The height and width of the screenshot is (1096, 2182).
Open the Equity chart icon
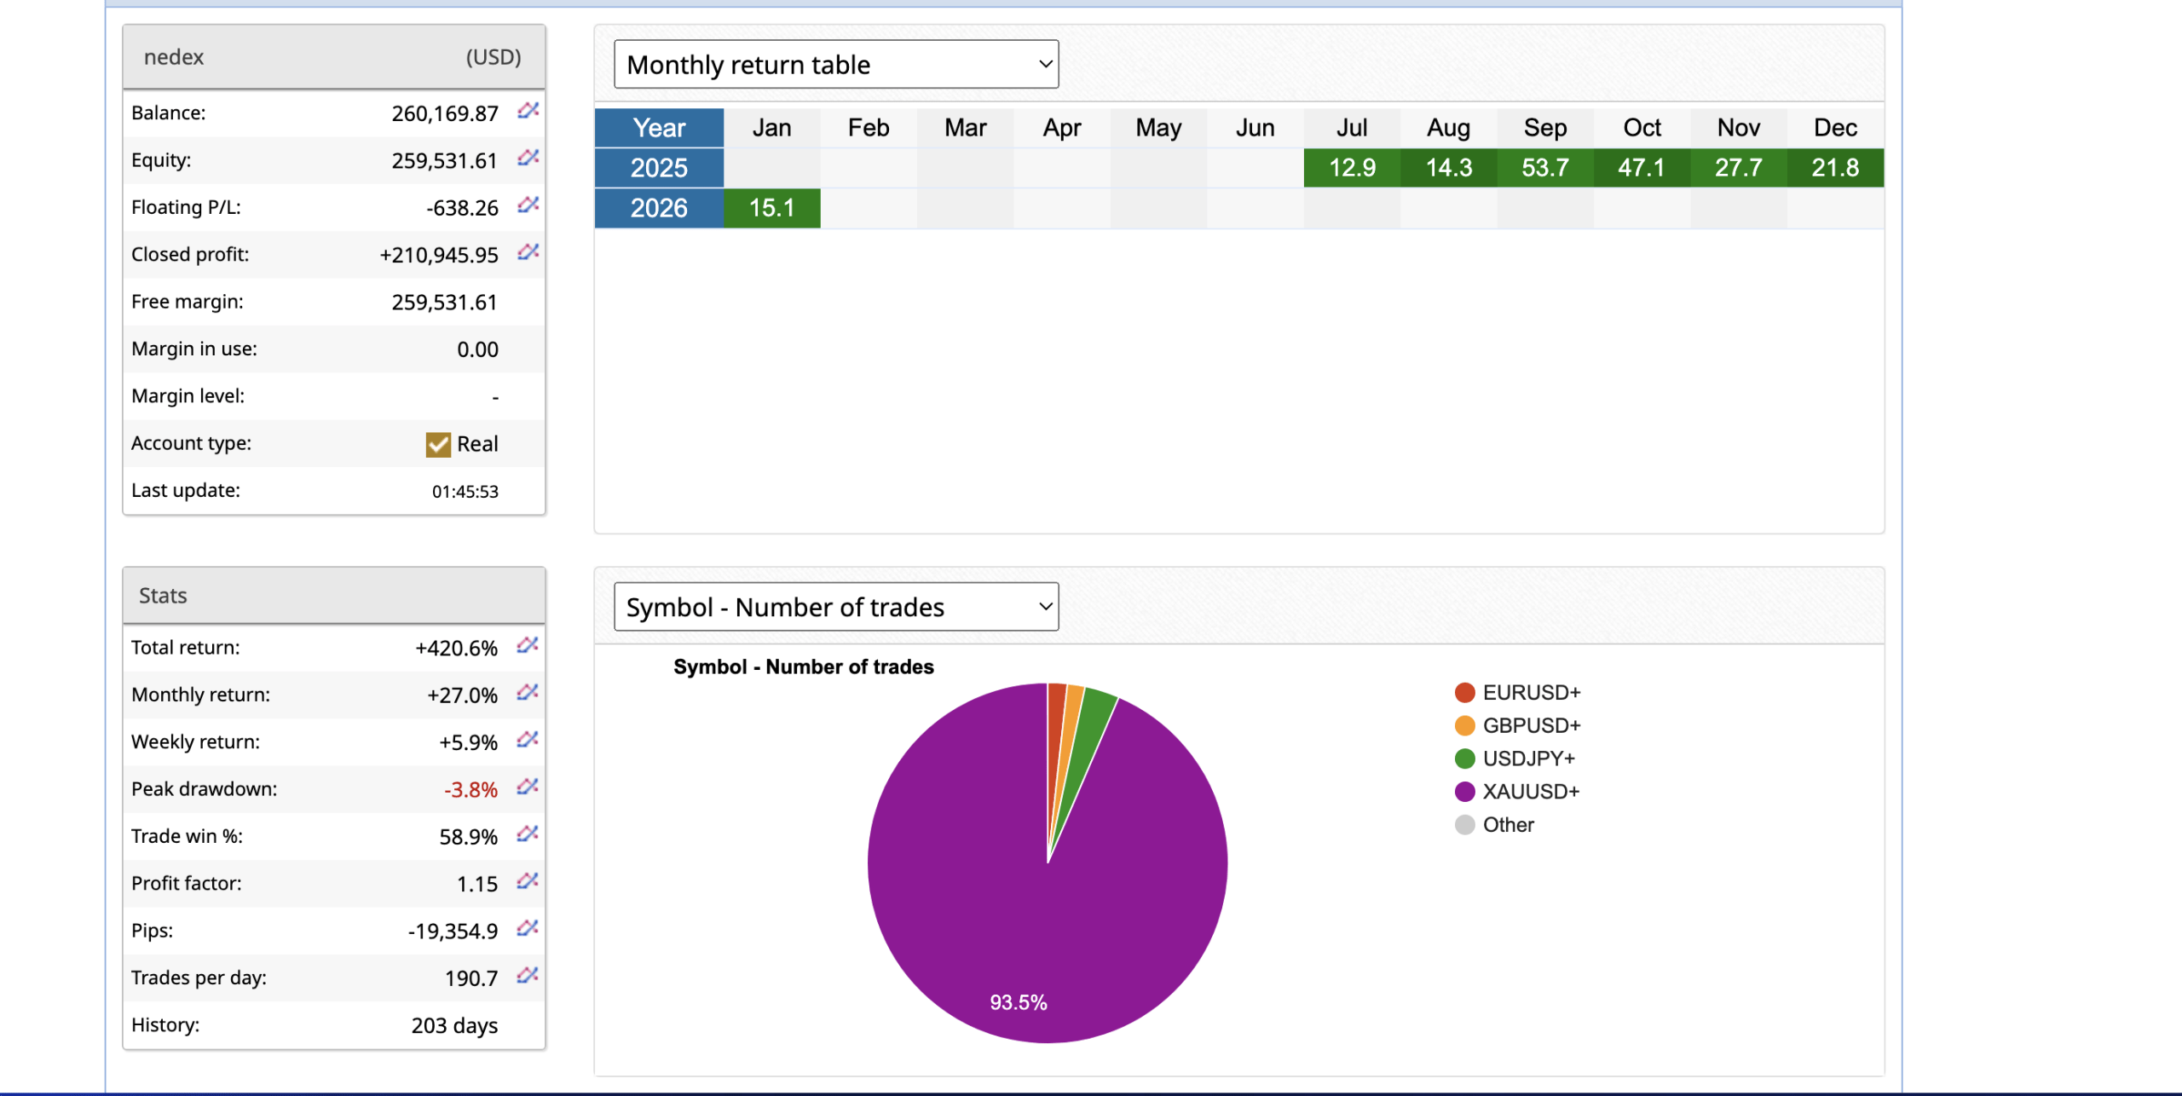[528, 158]
